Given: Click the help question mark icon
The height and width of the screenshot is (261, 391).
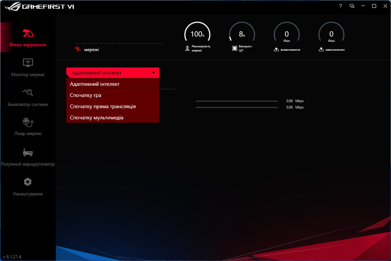Looking at the screenshot, I should (x=341, y=6).
